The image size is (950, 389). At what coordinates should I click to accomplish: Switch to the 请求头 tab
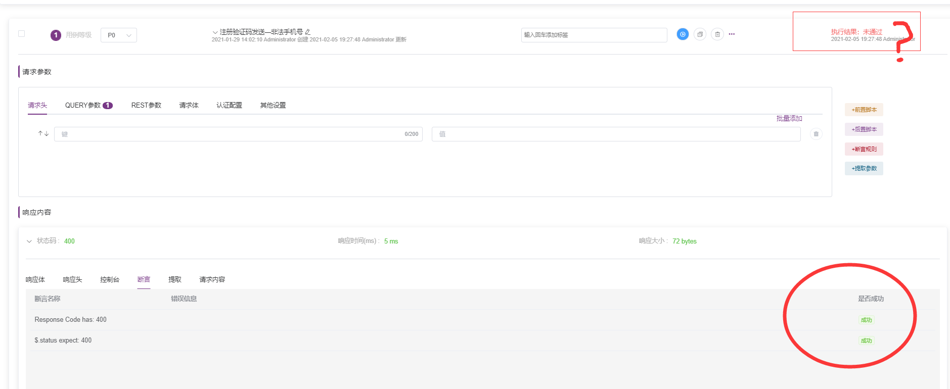[x=37, y=105]
